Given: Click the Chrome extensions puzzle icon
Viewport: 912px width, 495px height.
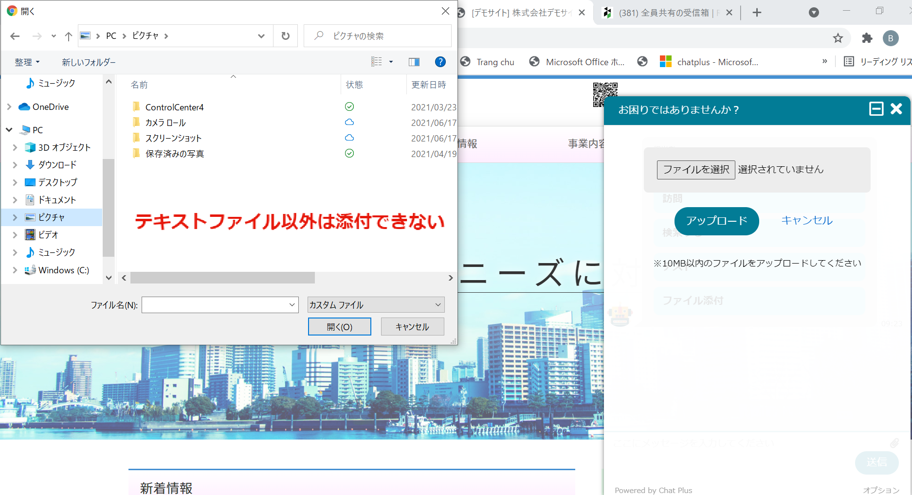Looking at the screenshot, I should click(x=867, y=38).
